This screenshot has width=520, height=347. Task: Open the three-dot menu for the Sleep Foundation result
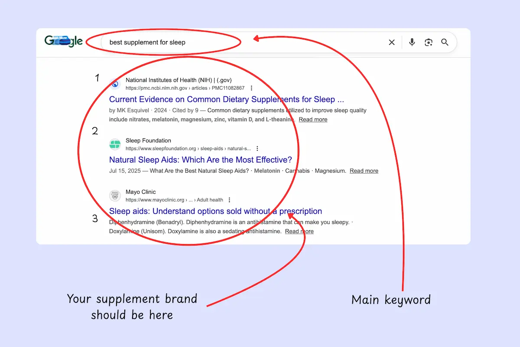[257, 148]
